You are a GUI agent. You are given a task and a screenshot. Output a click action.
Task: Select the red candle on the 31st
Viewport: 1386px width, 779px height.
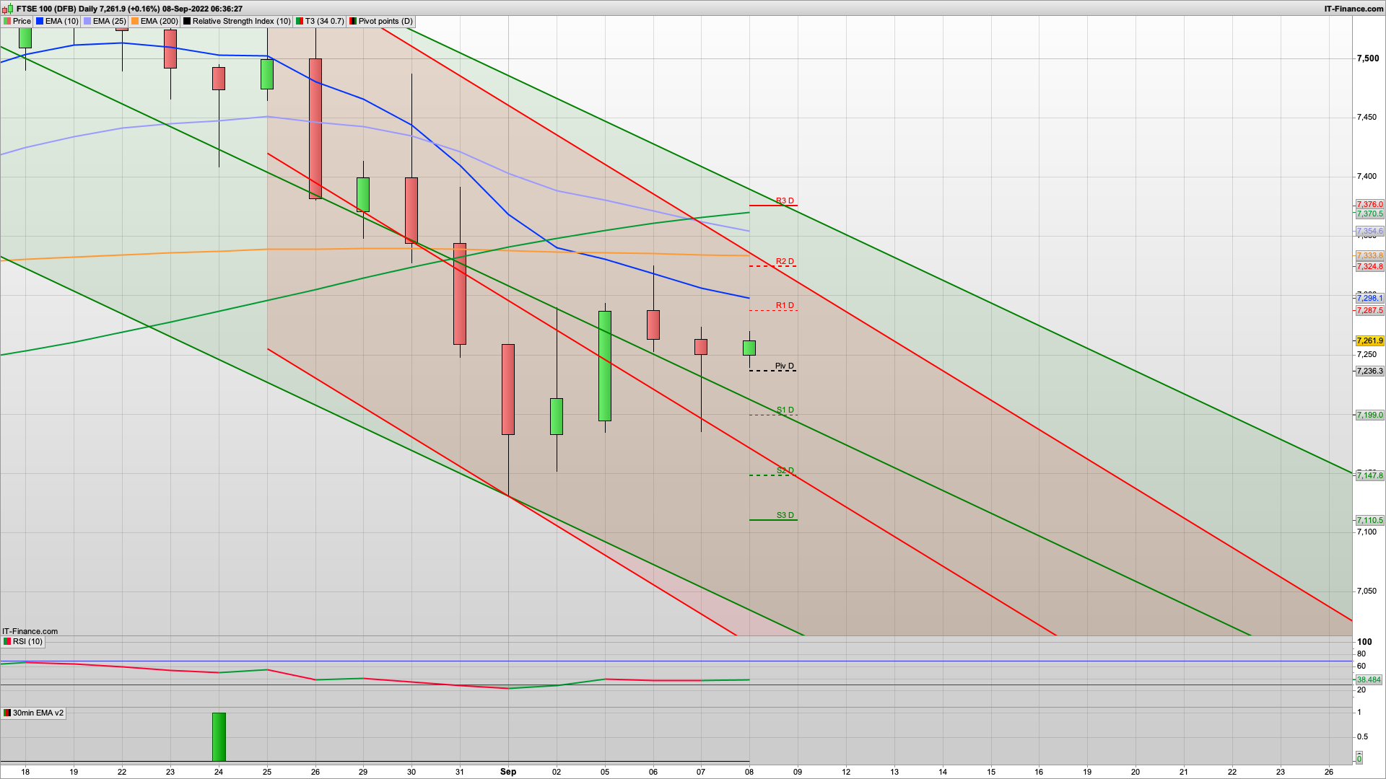coord(460,294)
